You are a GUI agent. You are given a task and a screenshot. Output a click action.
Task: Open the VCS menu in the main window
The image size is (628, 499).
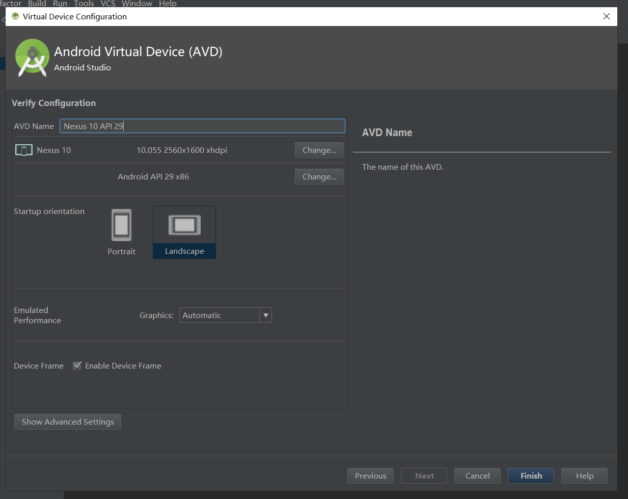point(108,4)
